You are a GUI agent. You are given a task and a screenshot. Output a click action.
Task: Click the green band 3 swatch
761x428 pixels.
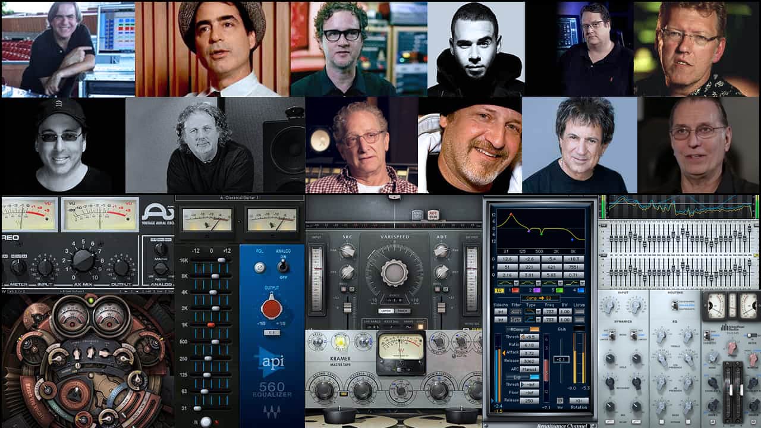559,290
